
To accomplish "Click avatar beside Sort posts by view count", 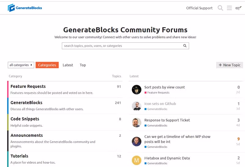I will (137, 89).
